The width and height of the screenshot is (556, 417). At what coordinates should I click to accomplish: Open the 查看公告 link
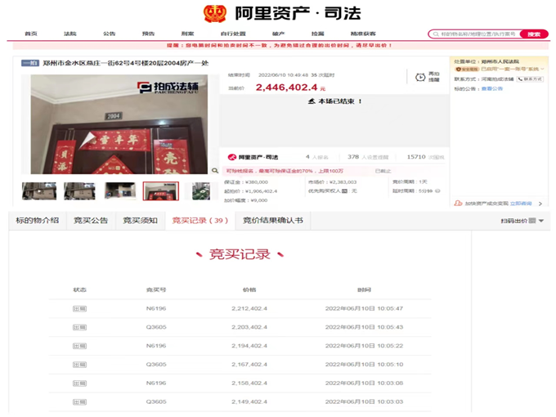pyautogui.click(x=492, y=88)
